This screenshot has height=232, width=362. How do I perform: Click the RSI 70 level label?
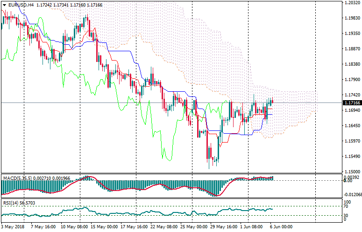(347, 206)
